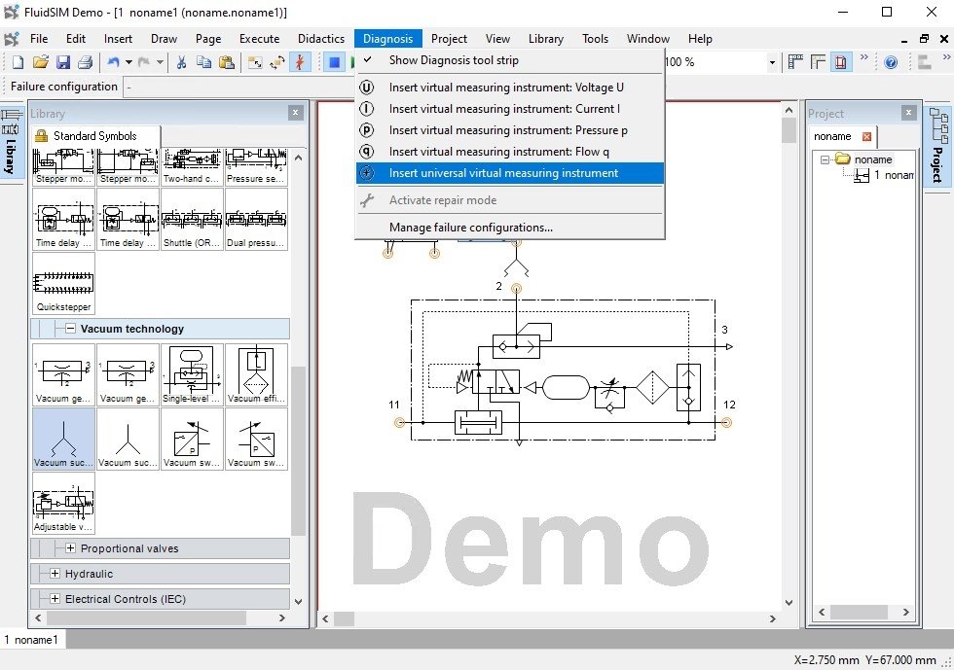Open the vertical Project side tab
Screen dimensions: 954x670
pos(937,148)
